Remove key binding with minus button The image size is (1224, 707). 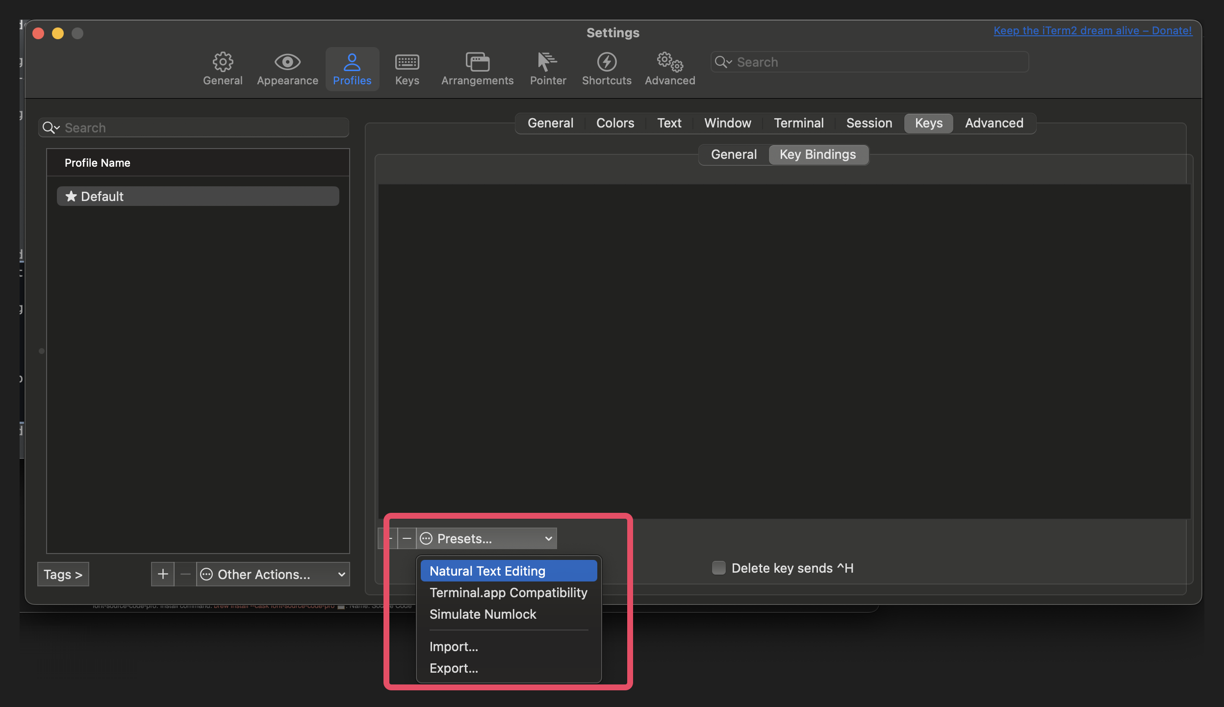click(x=407, y=539)
